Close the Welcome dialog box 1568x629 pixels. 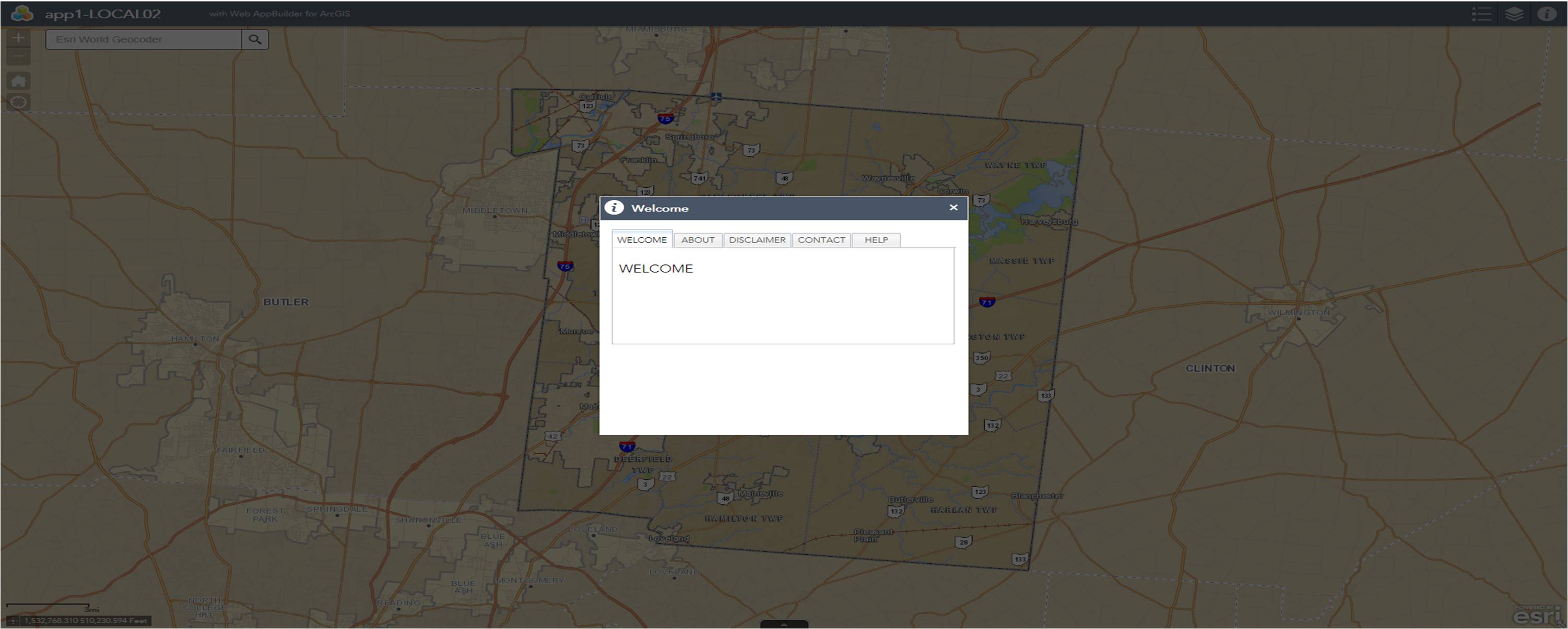[x=952, y=207]
